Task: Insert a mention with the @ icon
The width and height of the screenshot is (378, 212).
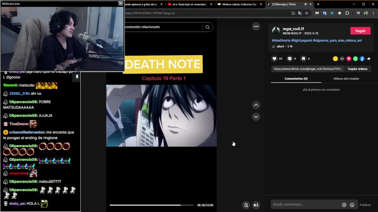Action: pos(344,205)
